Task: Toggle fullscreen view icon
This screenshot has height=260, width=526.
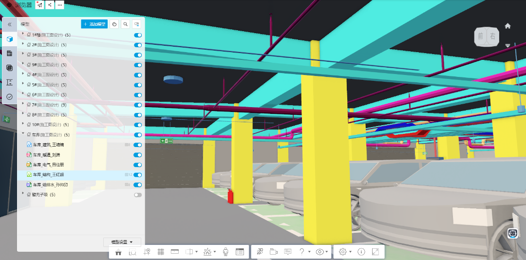Action: [x=376, y=252]
